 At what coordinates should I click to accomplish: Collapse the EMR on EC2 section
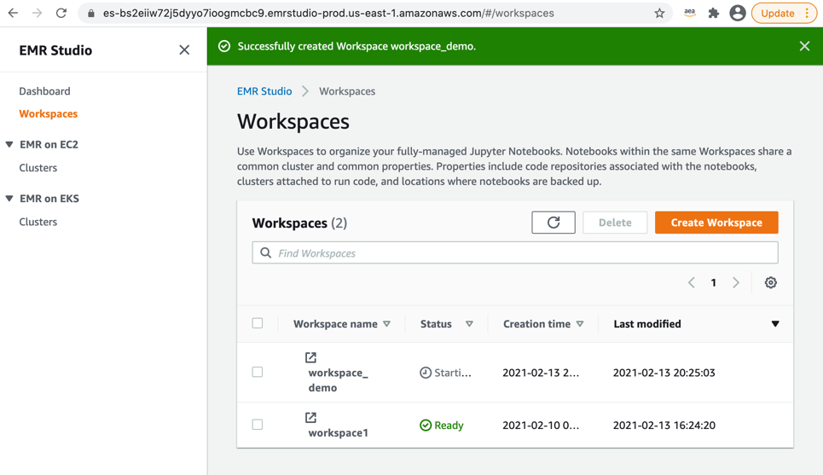click(x=9, y=144)
